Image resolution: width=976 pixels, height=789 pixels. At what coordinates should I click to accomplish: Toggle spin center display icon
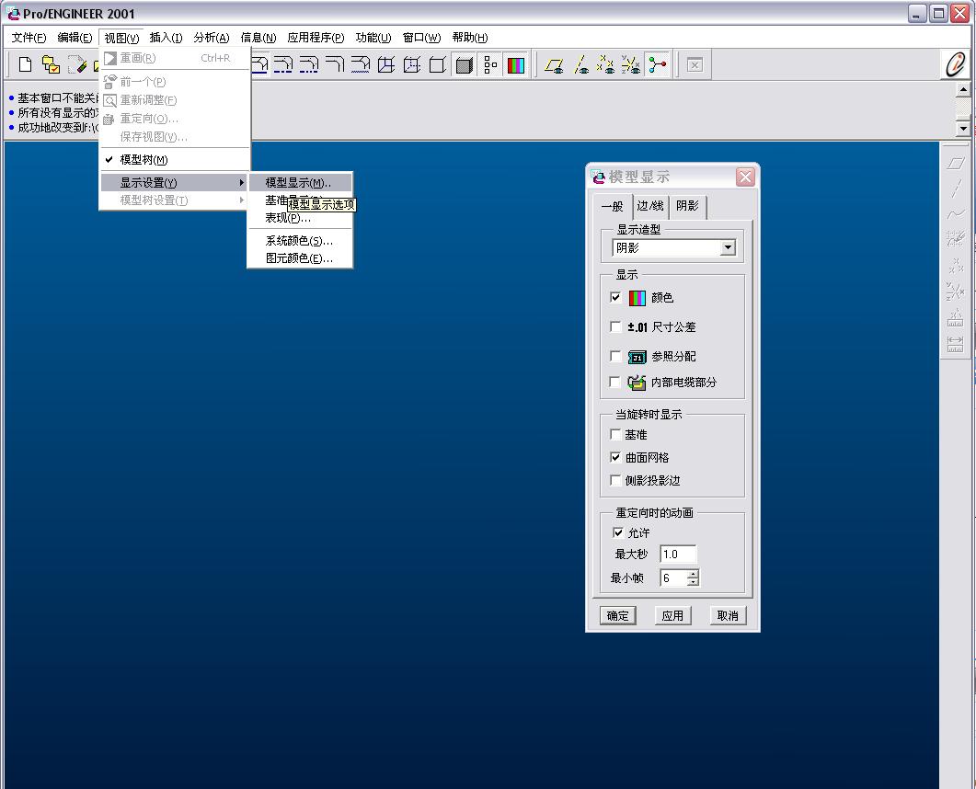coord(657,64)
